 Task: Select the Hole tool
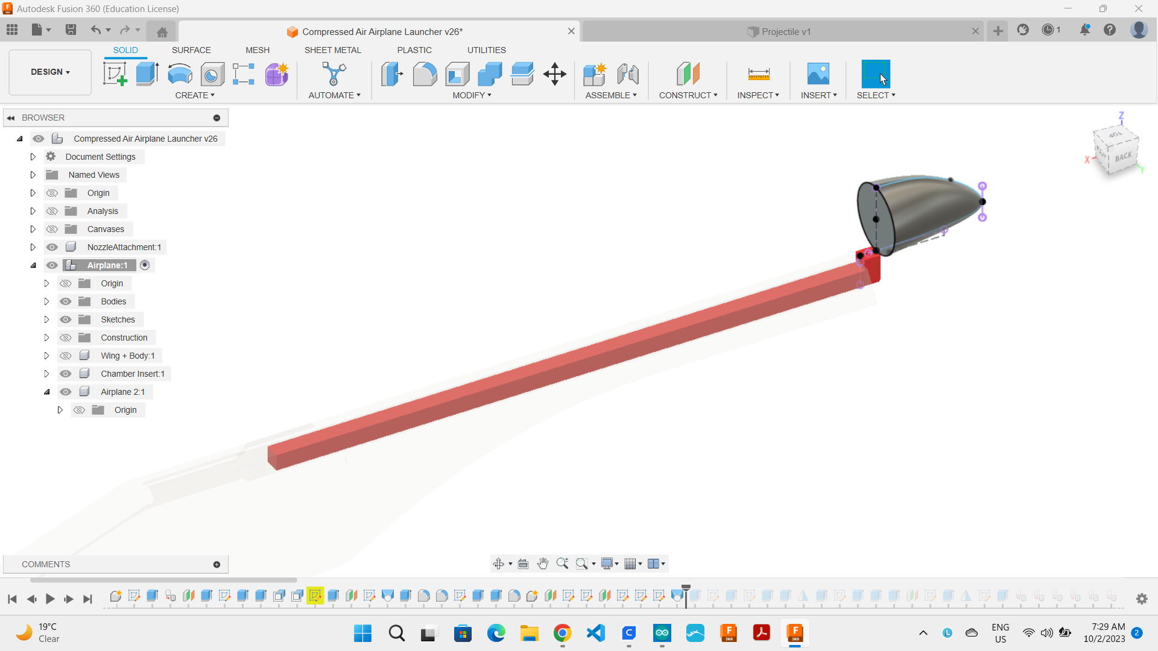click(212, 74)
